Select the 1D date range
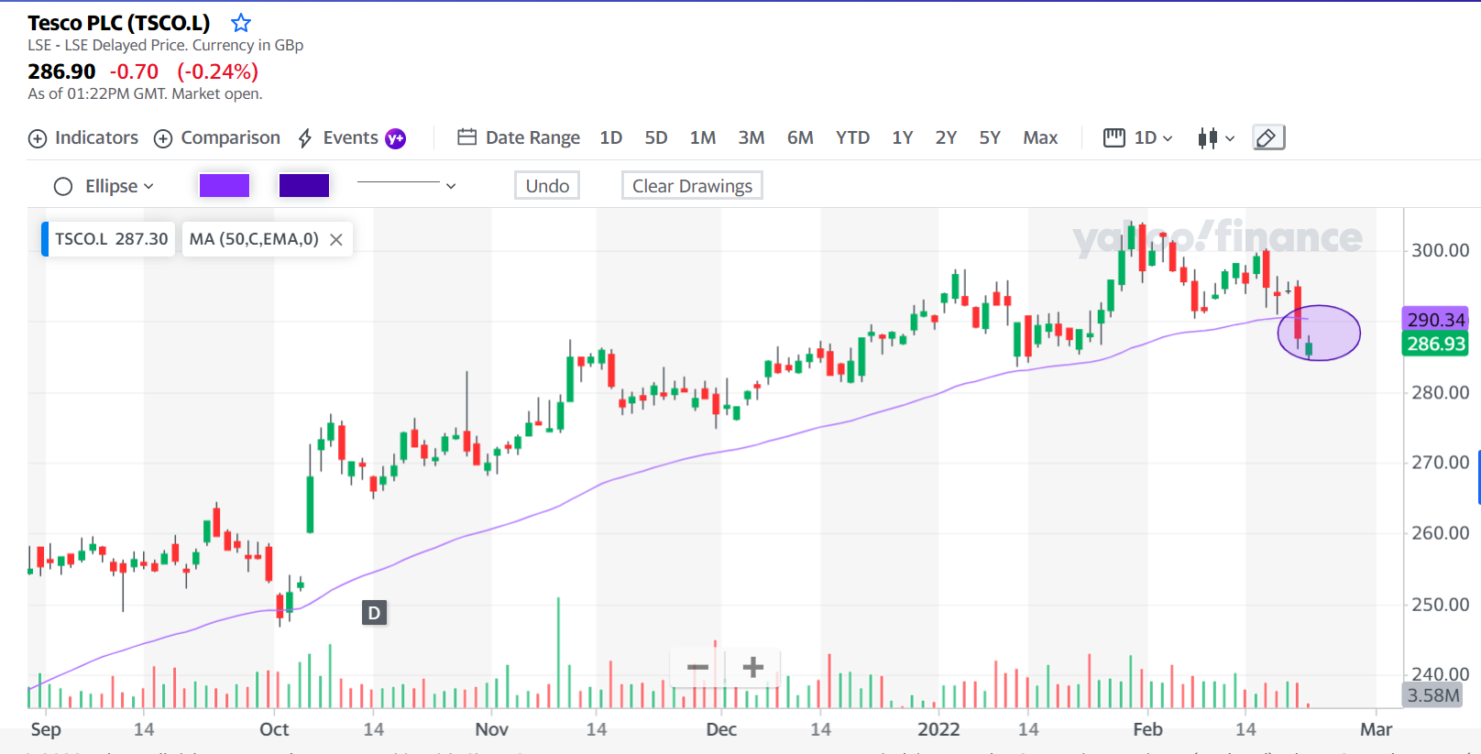Viewport: 1481px width, 754px height. 611,138
